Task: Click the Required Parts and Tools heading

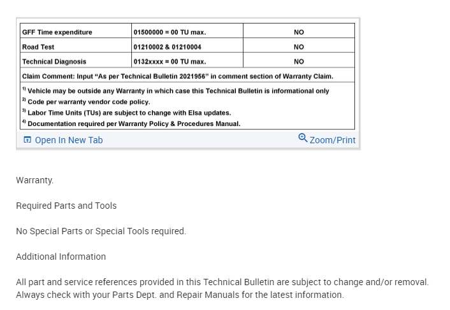Action: 66,206
